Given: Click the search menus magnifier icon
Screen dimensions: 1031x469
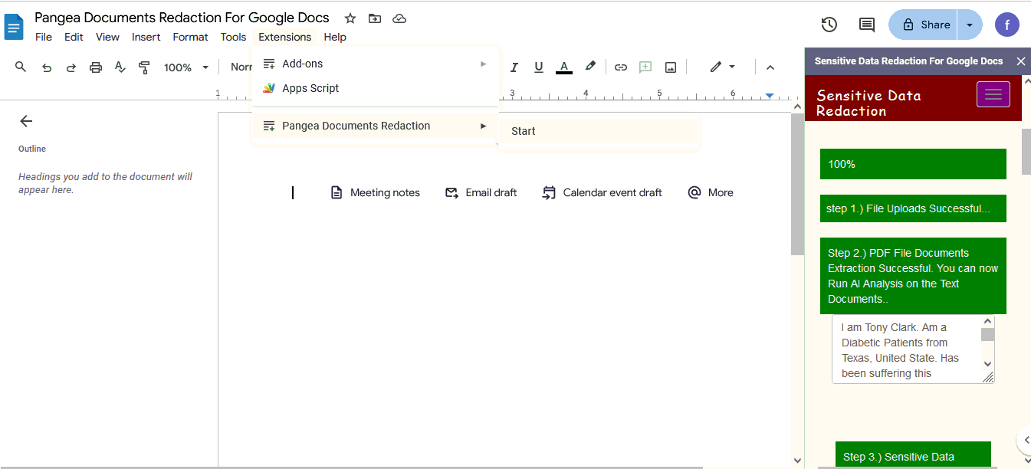Looking at the screenshot, I should pyautogui.click(x=21, y=67).
